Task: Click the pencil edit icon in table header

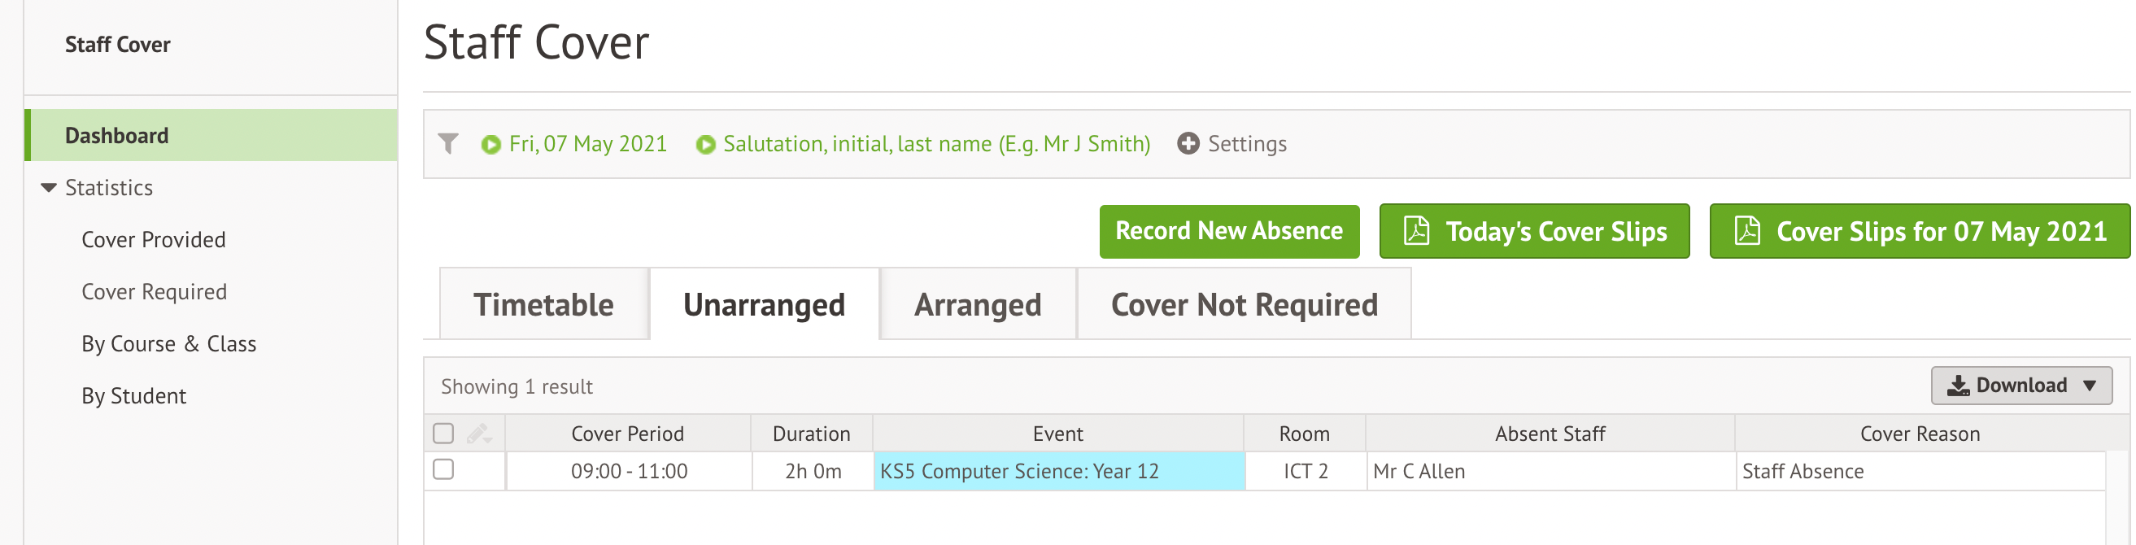Action: point(479,433)
